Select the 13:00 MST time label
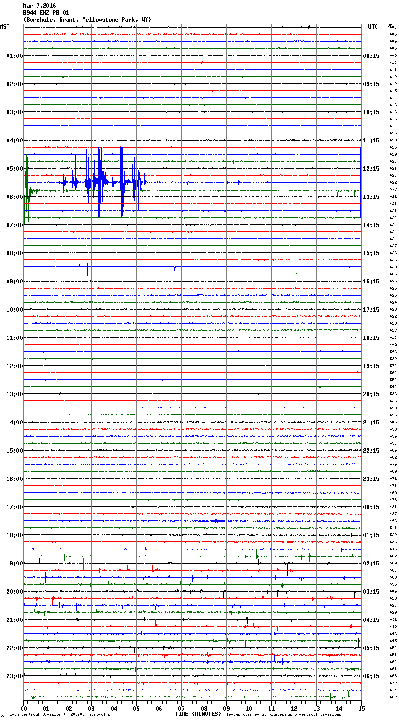 15,394
